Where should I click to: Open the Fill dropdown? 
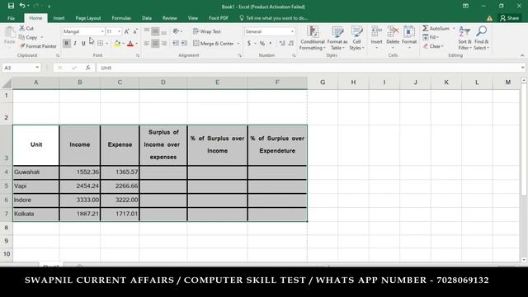point(431,37)
